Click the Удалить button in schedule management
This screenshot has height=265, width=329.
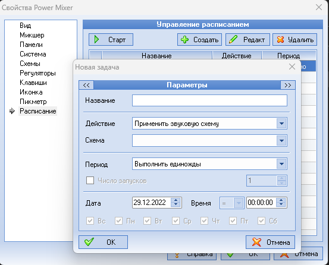point(295,40)
